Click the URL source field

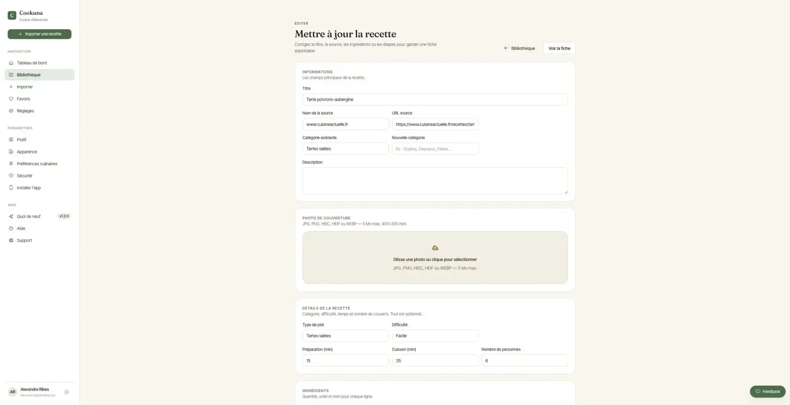(435, 124)
